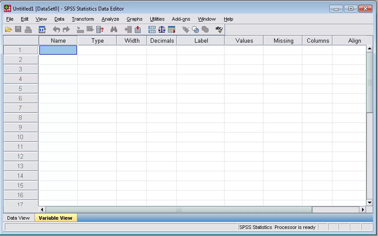Click "Processor is ready" in the status bar
Viewport: 378px width, 236px height.
[x=295, y=227]
